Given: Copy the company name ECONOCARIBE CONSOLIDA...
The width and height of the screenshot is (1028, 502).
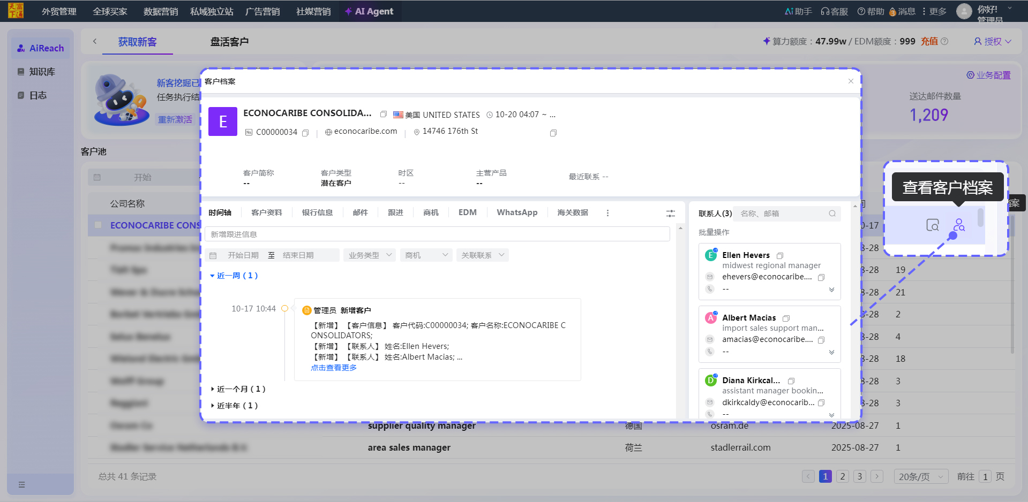Looking at the screenshot, I should (383, 114).
